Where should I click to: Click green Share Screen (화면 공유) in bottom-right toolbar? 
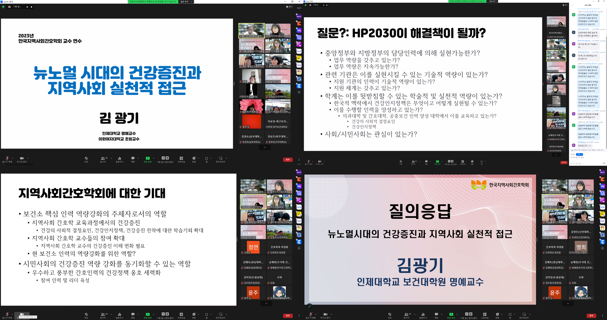(x=451, y=315)
